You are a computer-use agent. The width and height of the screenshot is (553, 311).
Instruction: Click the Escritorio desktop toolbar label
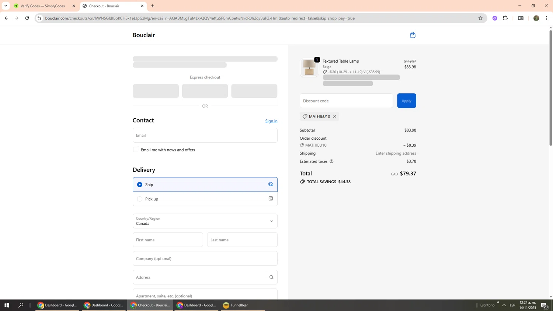(x=487, y=305)
